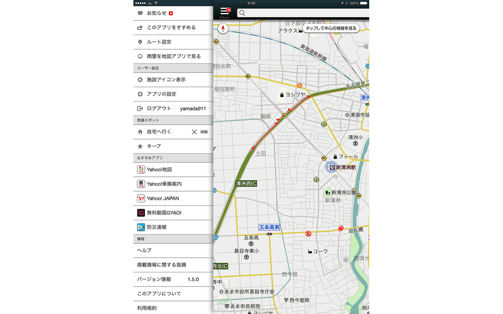The height and width of the screenshot is (314, 503).
Task: Open 施設アイコン表示 setting
Action: (173, 80)
